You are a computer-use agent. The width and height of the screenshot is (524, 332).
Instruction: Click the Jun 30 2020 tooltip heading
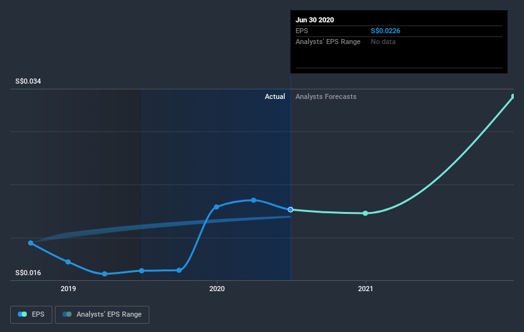point(315,20)
